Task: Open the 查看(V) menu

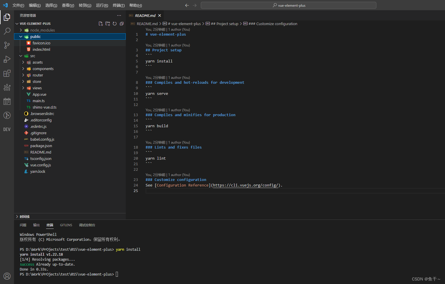Action: (x=68, y=5)
